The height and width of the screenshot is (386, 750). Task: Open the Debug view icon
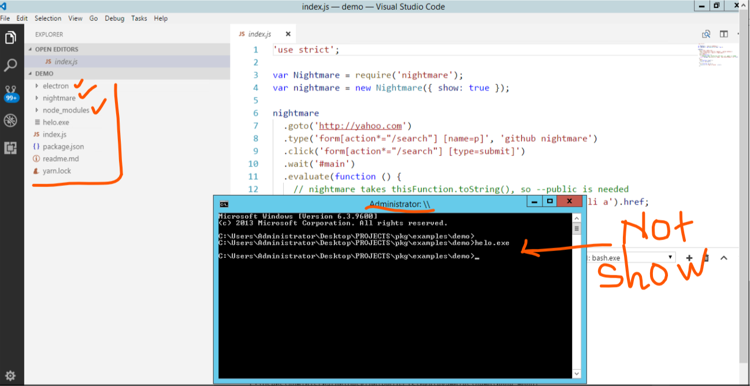[10, 120]
